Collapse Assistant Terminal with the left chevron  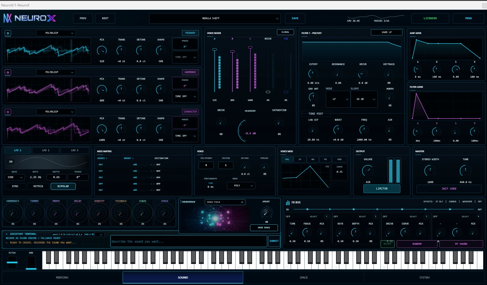pyautogui.click(x=7, y=234)
